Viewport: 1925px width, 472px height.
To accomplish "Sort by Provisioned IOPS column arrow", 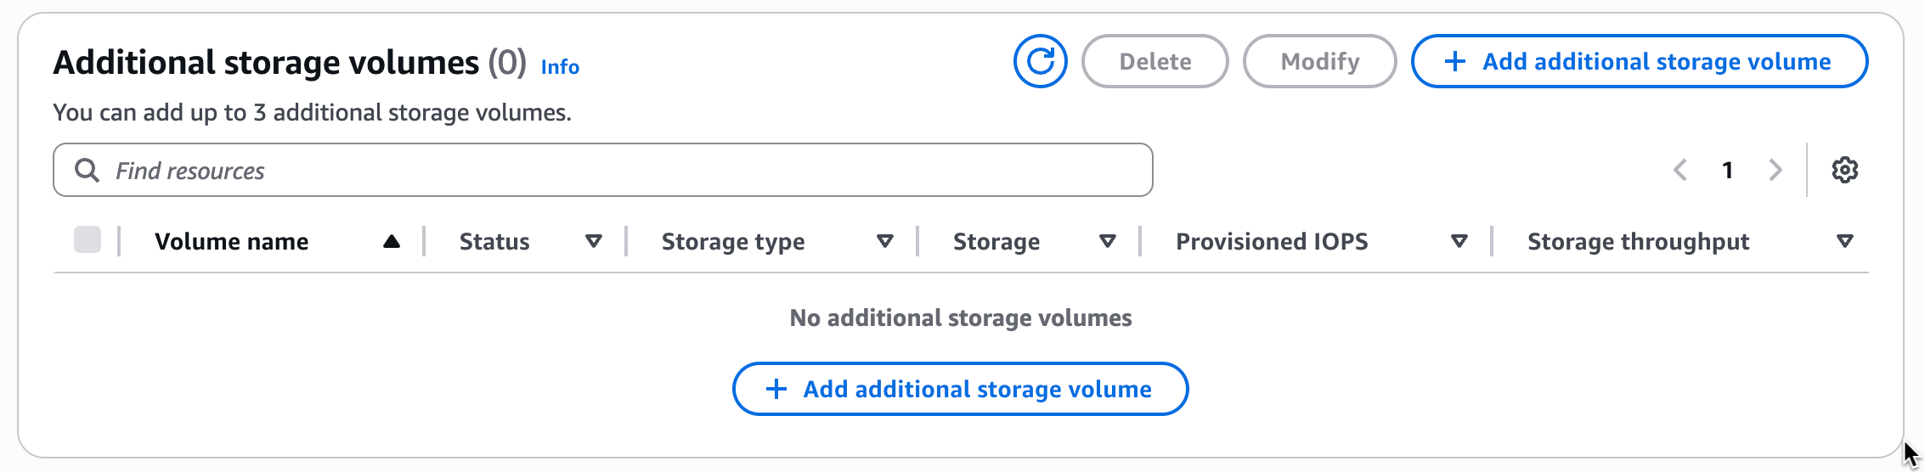I will [x=1459, y=242].
